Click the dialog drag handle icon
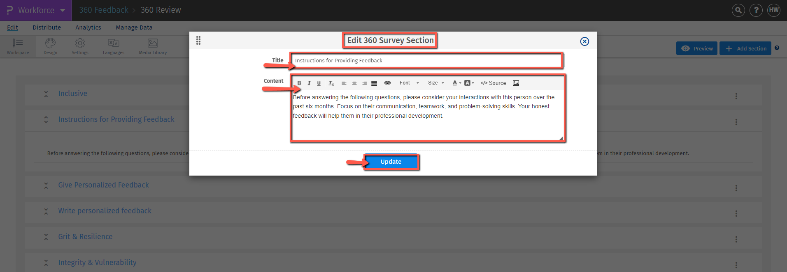Viewport: 787px width, 272px height. tap(198, 40)
